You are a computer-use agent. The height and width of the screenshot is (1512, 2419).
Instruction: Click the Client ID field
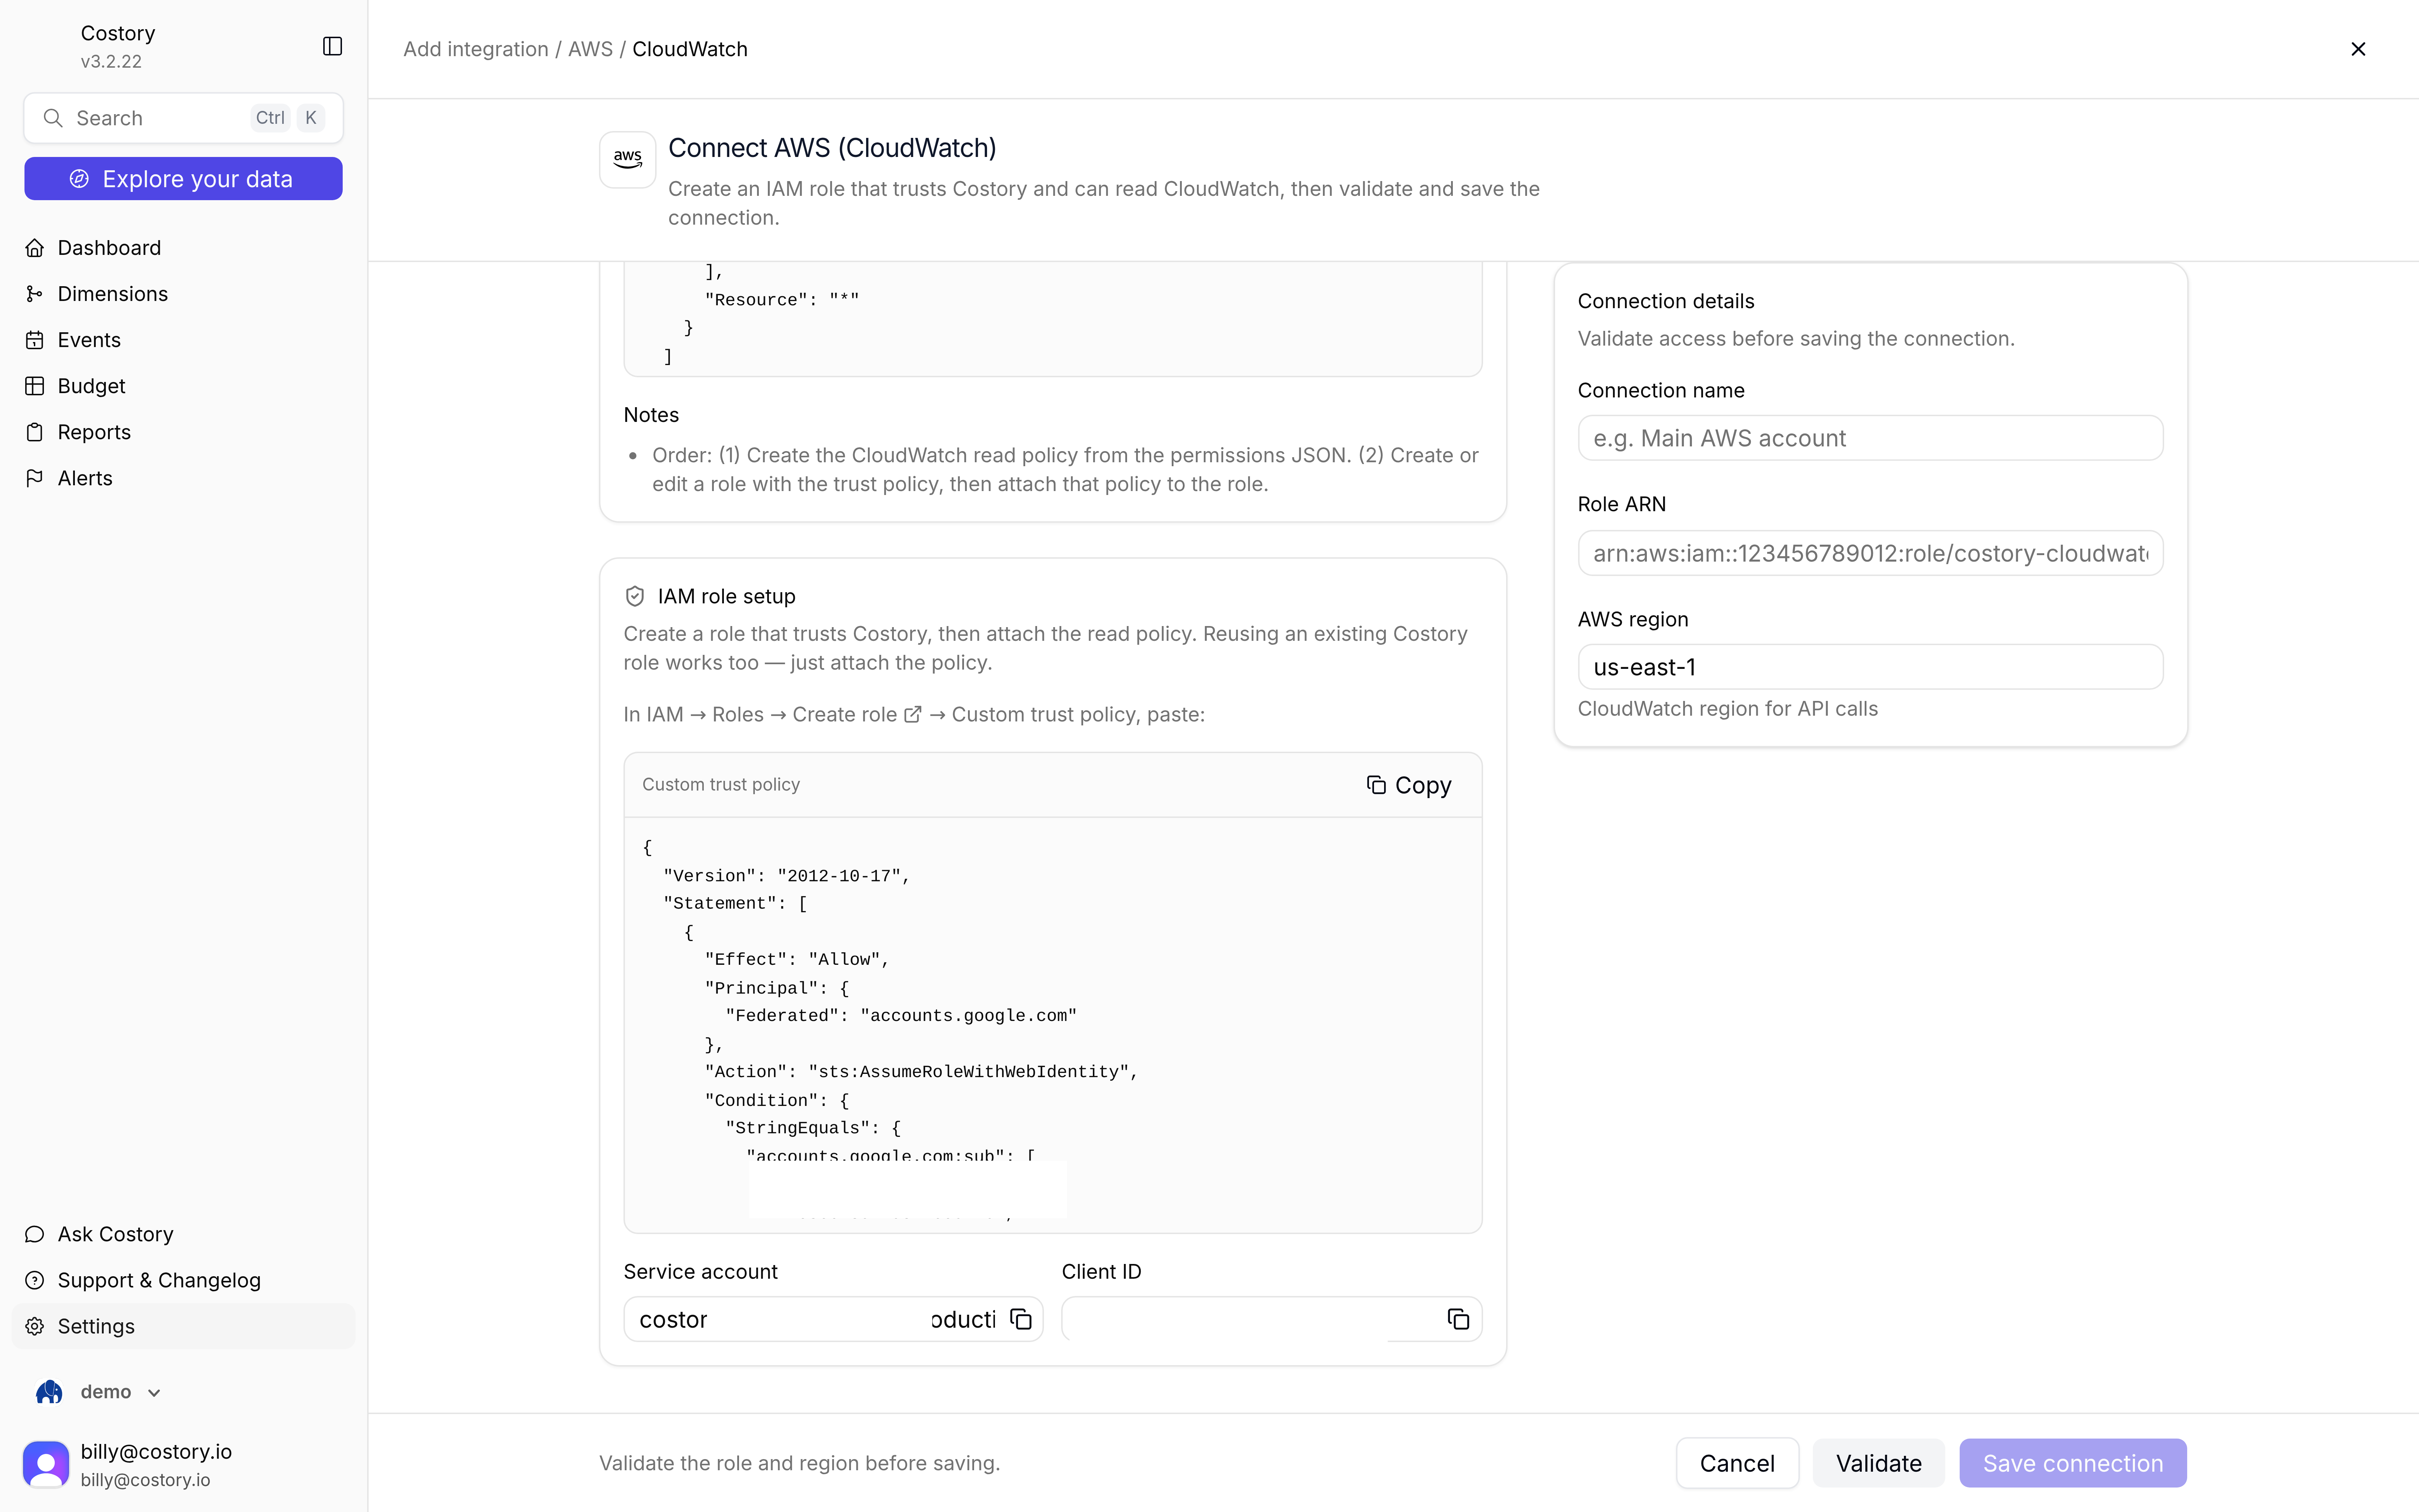[1271, 1319]
